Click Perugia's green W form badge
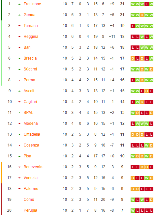 pos(133,210)
